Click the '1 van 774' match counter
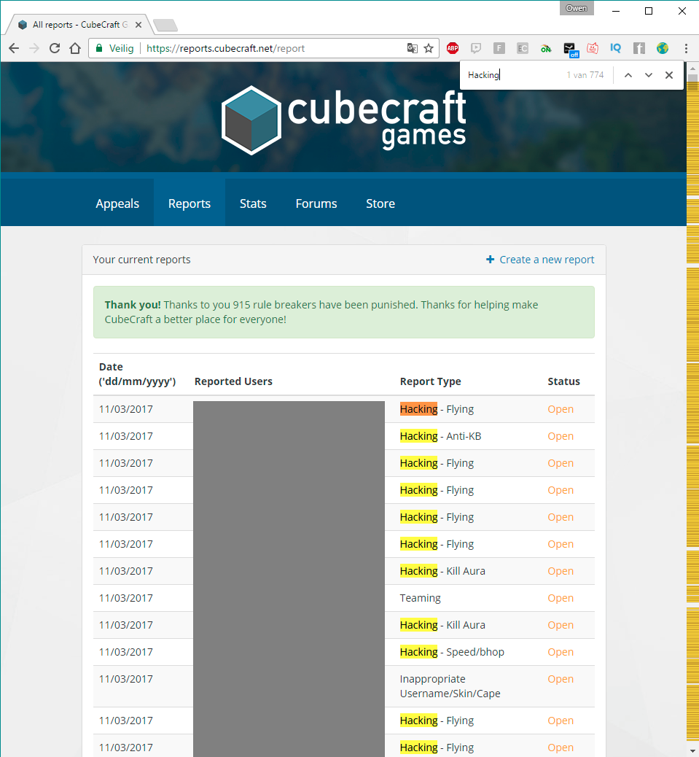The image size is (699, 757). (x=585, y=75)
